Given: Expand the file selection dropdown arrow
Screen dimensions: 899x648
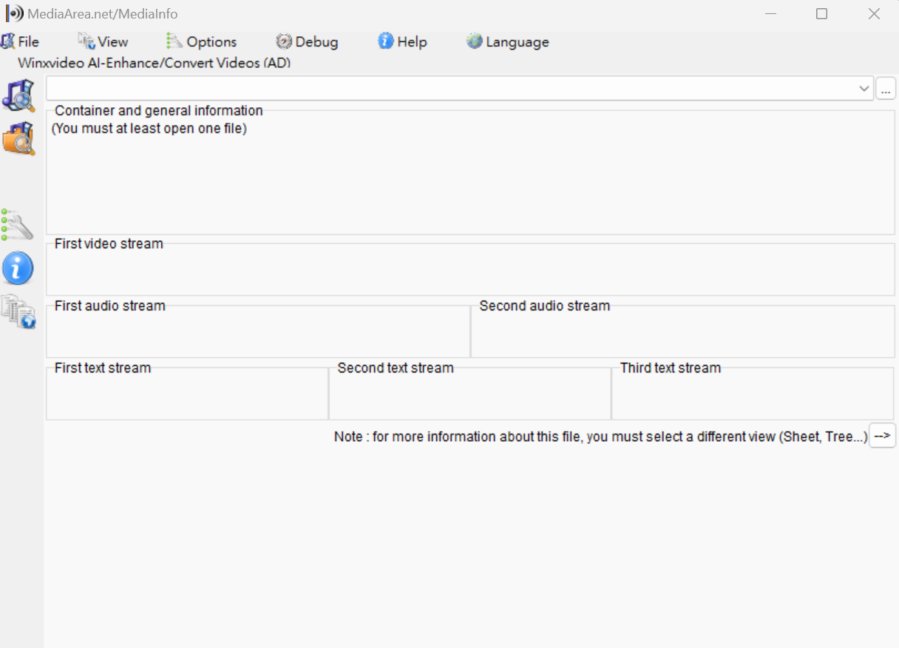Looking at the screenshot, I should pyautogui.click(x=864, y=89).
